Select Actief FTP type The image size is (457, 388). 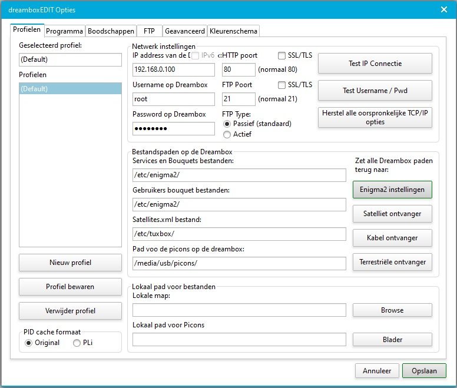point(227,134)
